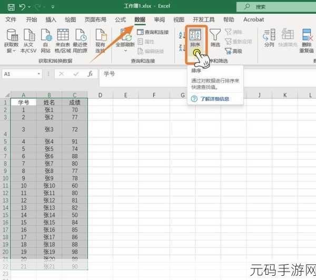Switch to the 开发工具 ribbon tab
This screenshot has height=280, width=316.
[x=203, y=20]
